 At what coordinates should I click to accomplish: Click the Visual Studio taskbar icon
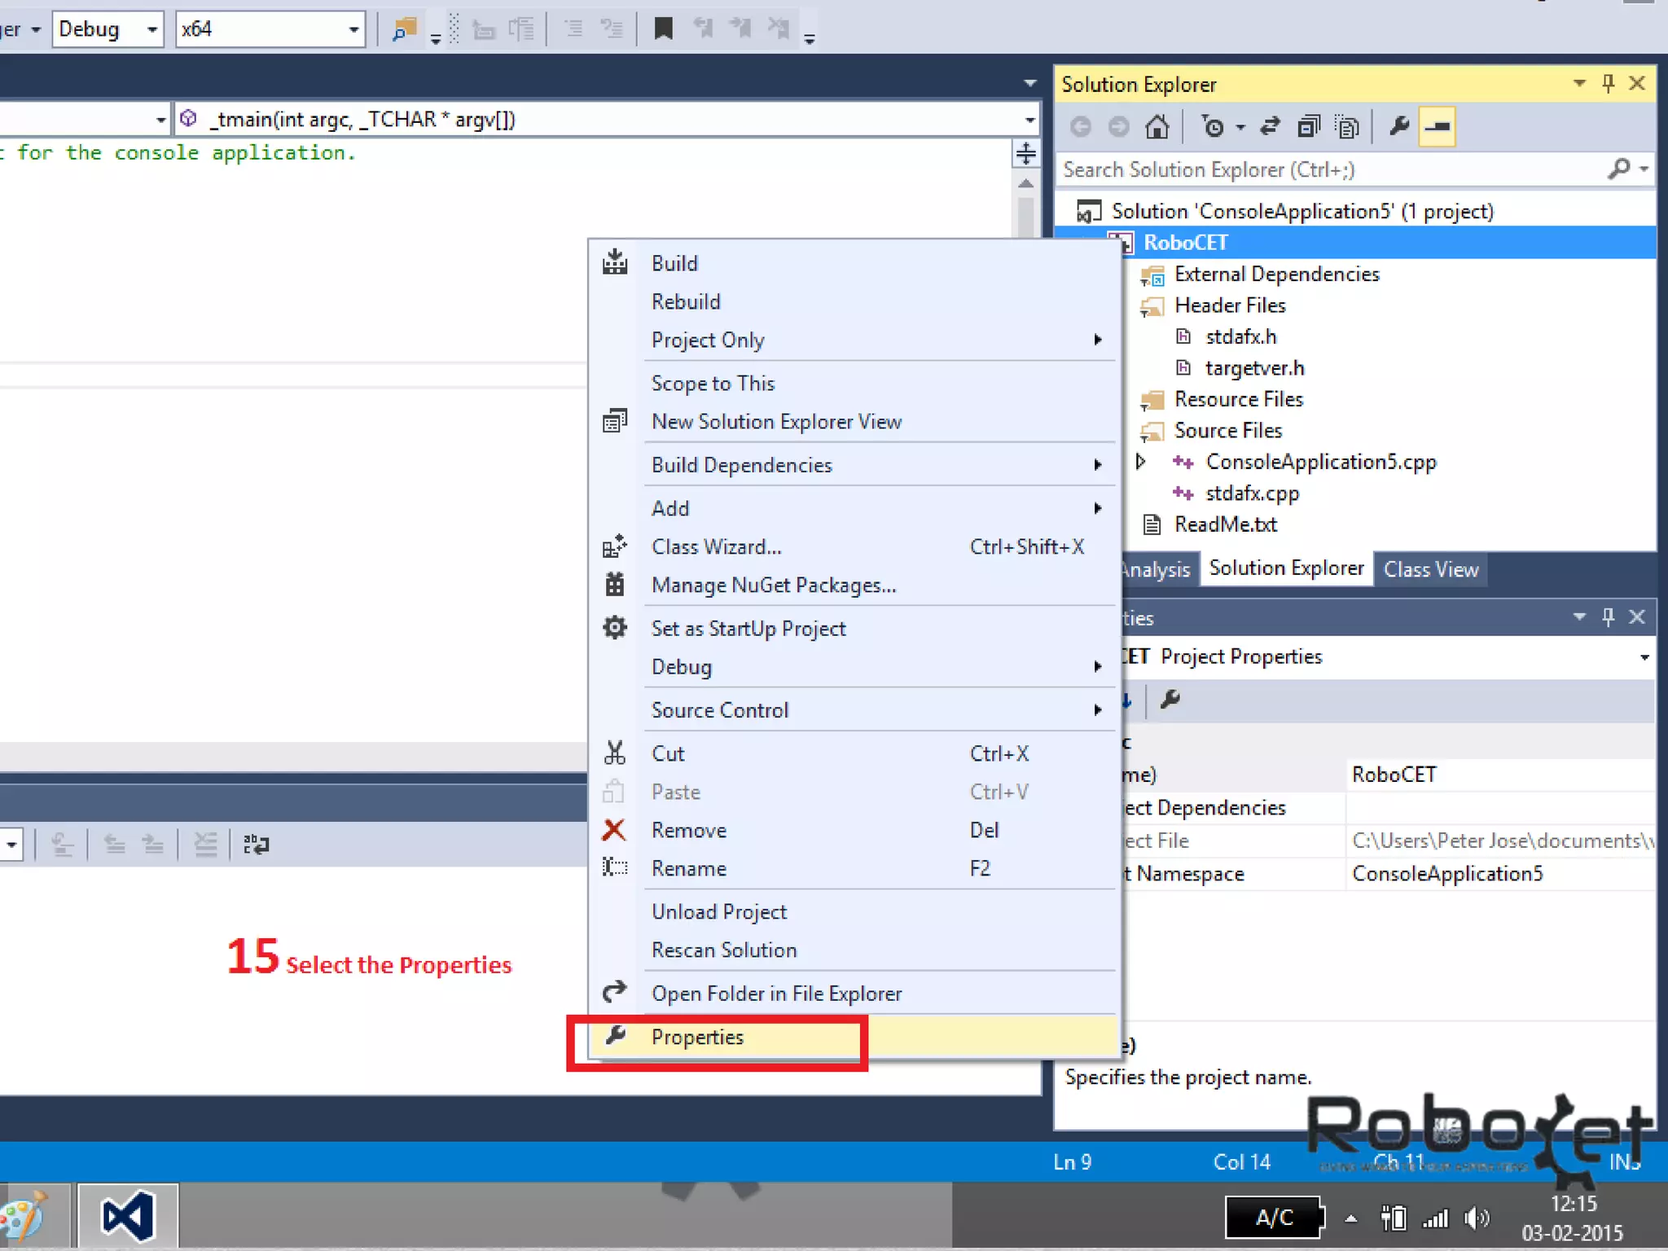coord(128,1217)
